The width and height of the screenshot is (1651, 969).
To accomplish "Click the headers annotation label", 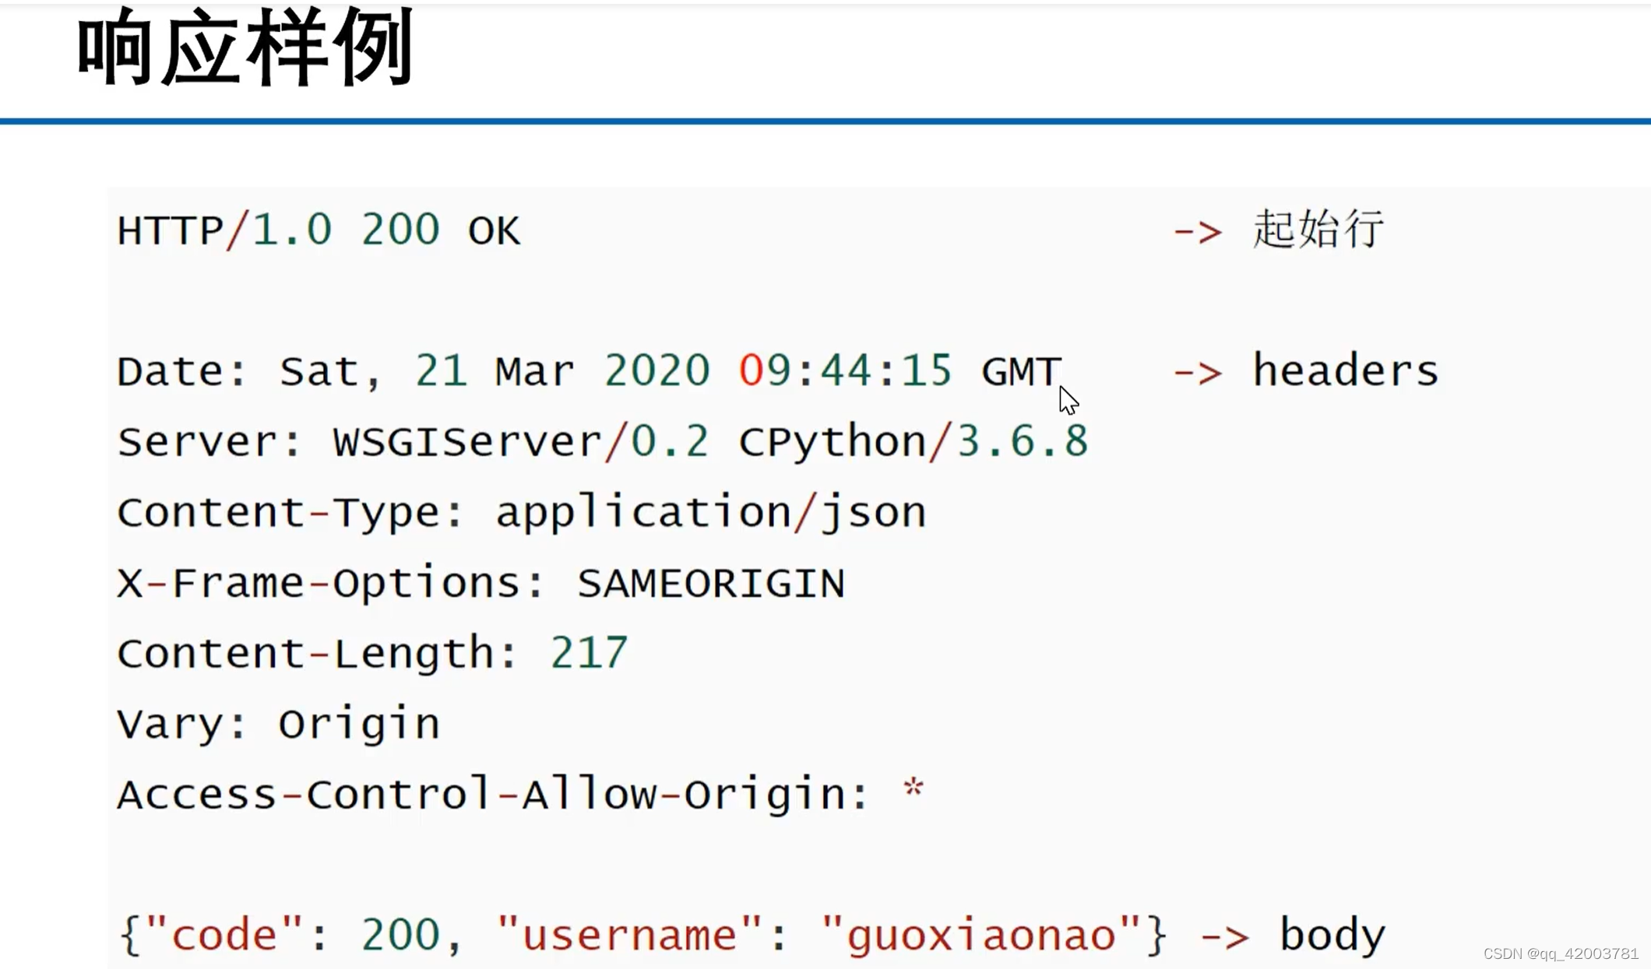I will click(x=1345, y=370).
